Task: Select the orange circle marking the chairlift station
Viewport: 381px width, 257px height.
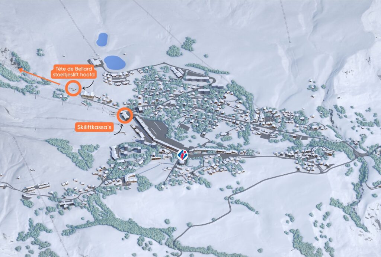Action: (73, 88)
